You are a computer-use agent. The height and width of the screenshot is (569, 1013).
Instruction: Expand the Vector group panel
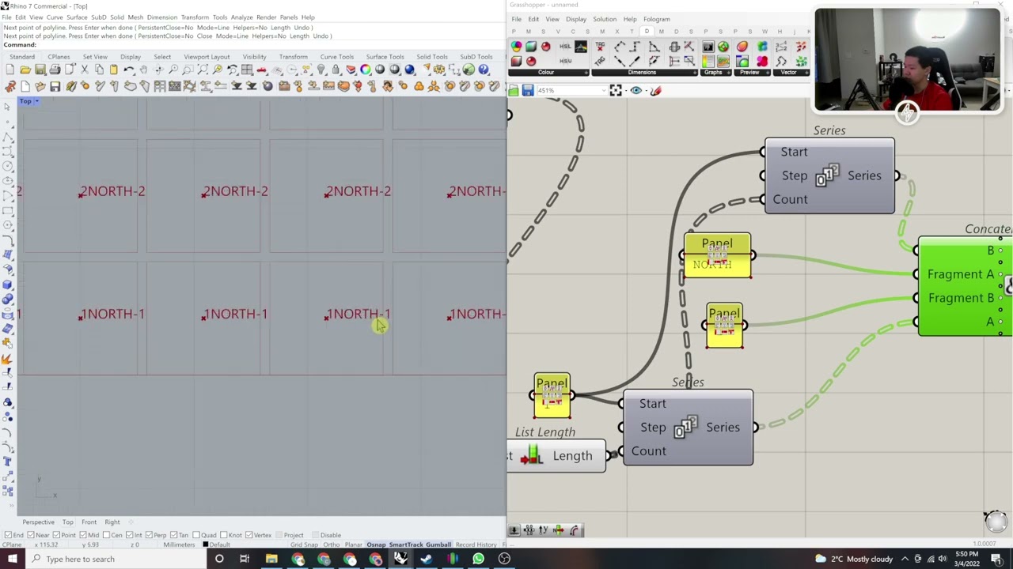(806, 73)
